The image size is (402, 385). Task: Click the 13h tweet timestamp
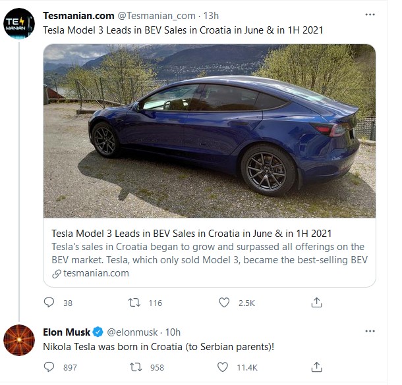[x=211, y=15]
